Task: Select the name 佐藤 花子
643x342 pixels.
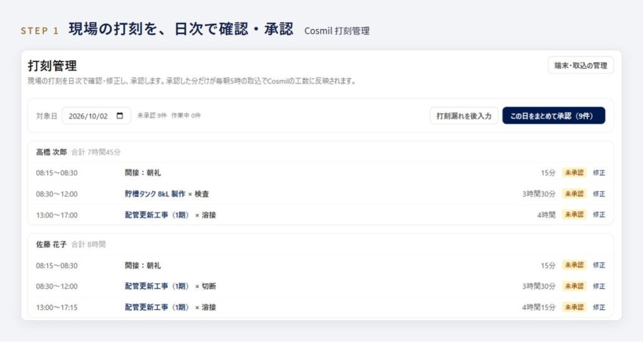Action: coord(51,245)
